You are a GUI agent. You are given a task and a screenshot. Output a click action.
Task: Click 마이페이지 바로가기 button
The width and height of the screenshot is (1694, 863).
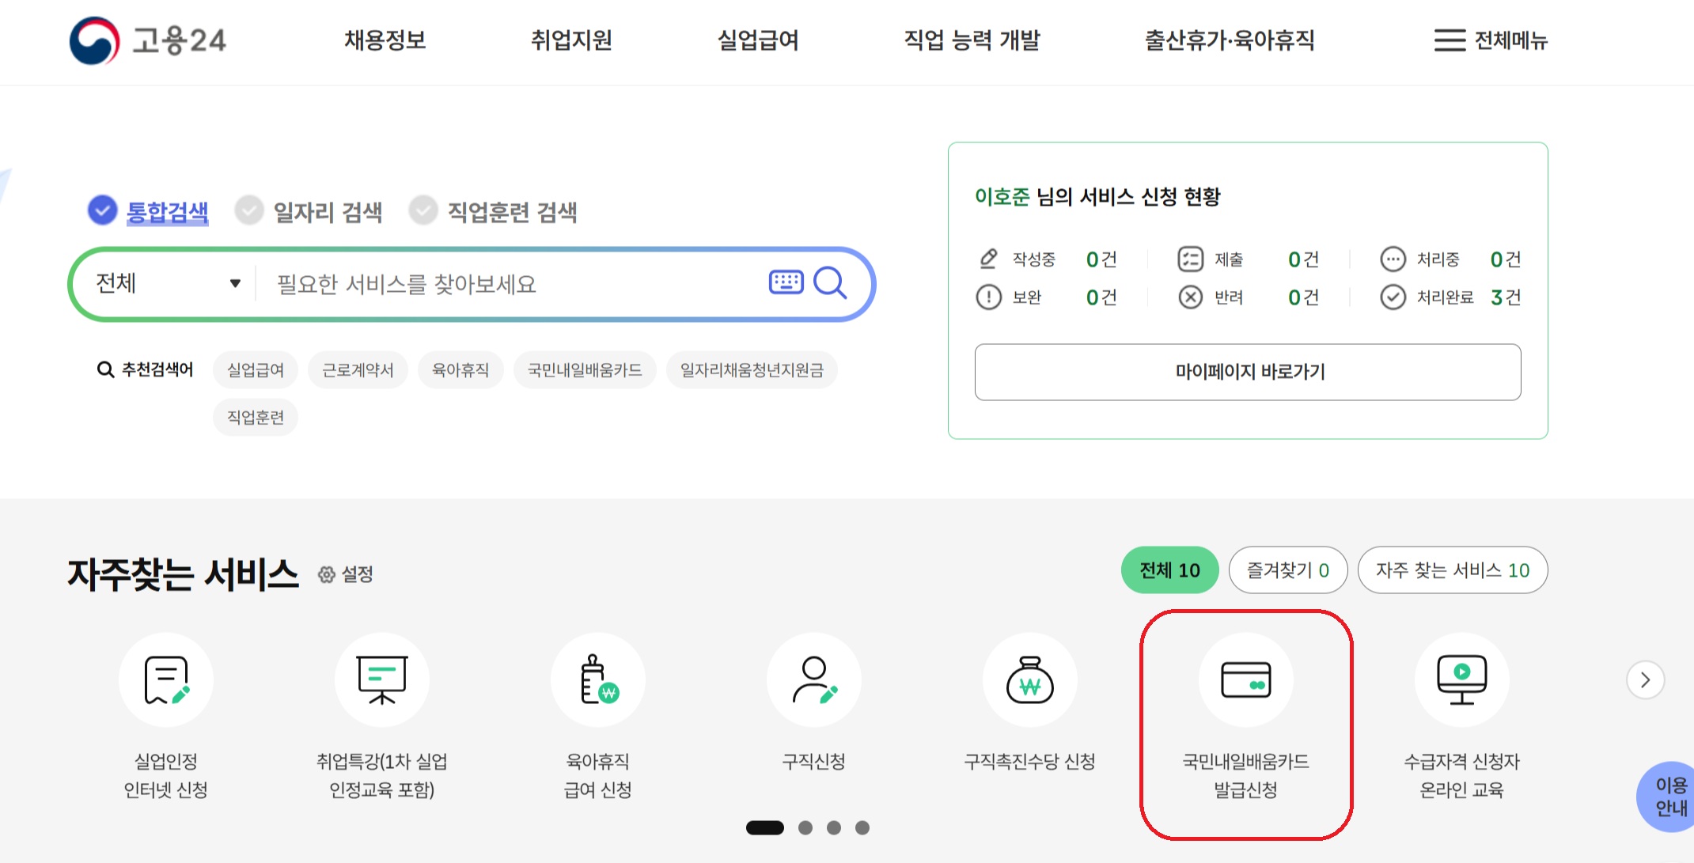[x=1248, y=372]
